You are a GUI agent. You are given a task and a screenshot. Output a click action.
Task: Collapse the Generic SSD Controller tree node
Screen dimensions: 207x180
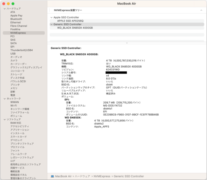tap(51, 24)
